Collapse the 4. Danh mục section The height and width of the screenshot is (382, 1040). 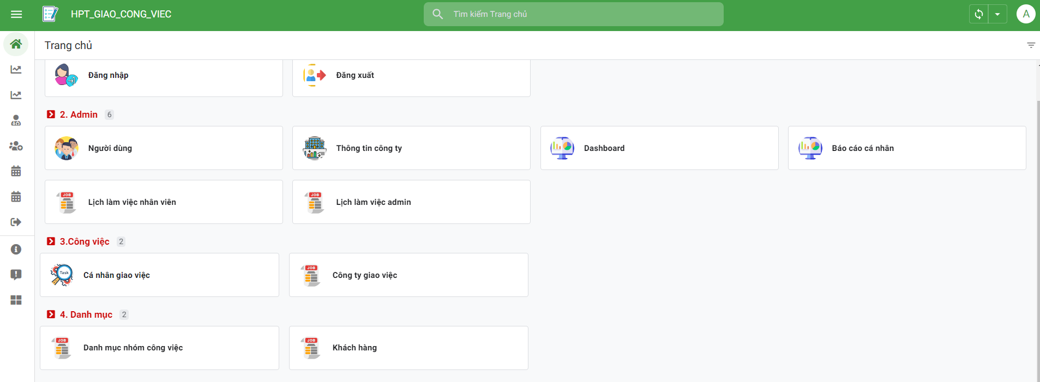[x=51, y=314]
